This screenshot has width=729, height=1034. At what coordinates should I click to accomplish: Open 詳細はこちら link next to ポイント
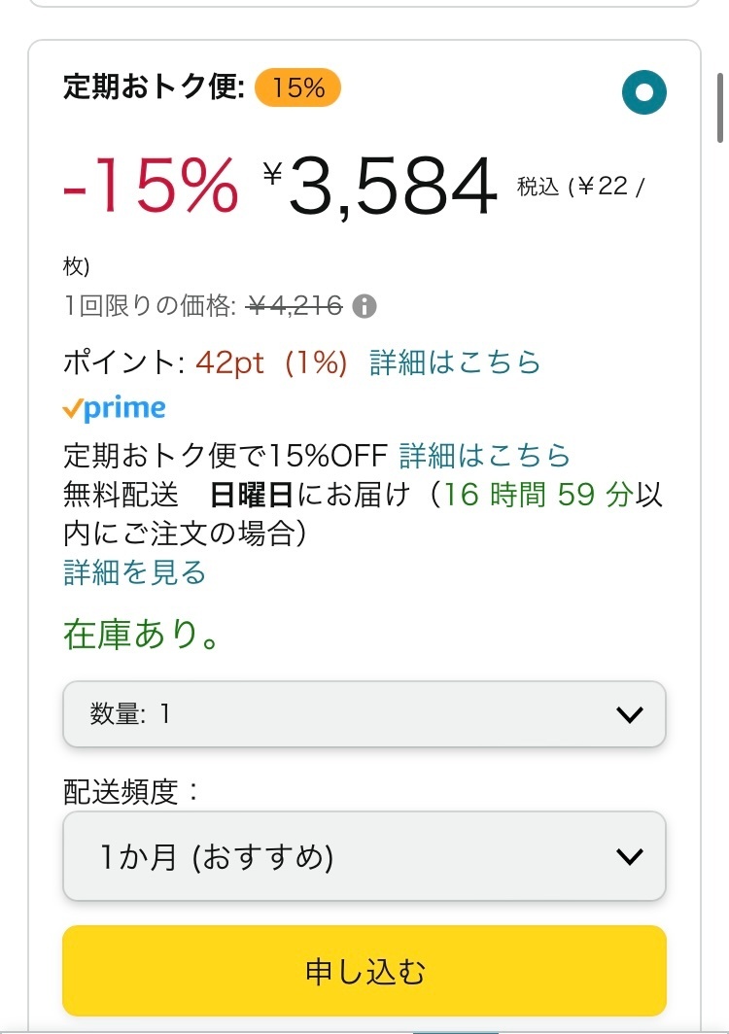(x=455, y=362)
